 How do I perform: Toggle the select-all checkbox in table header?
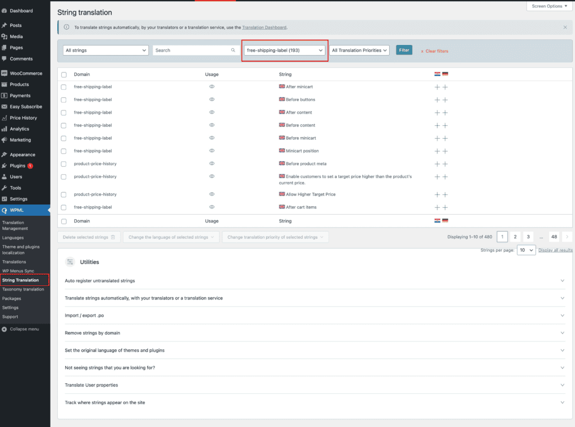click(63, 75)
